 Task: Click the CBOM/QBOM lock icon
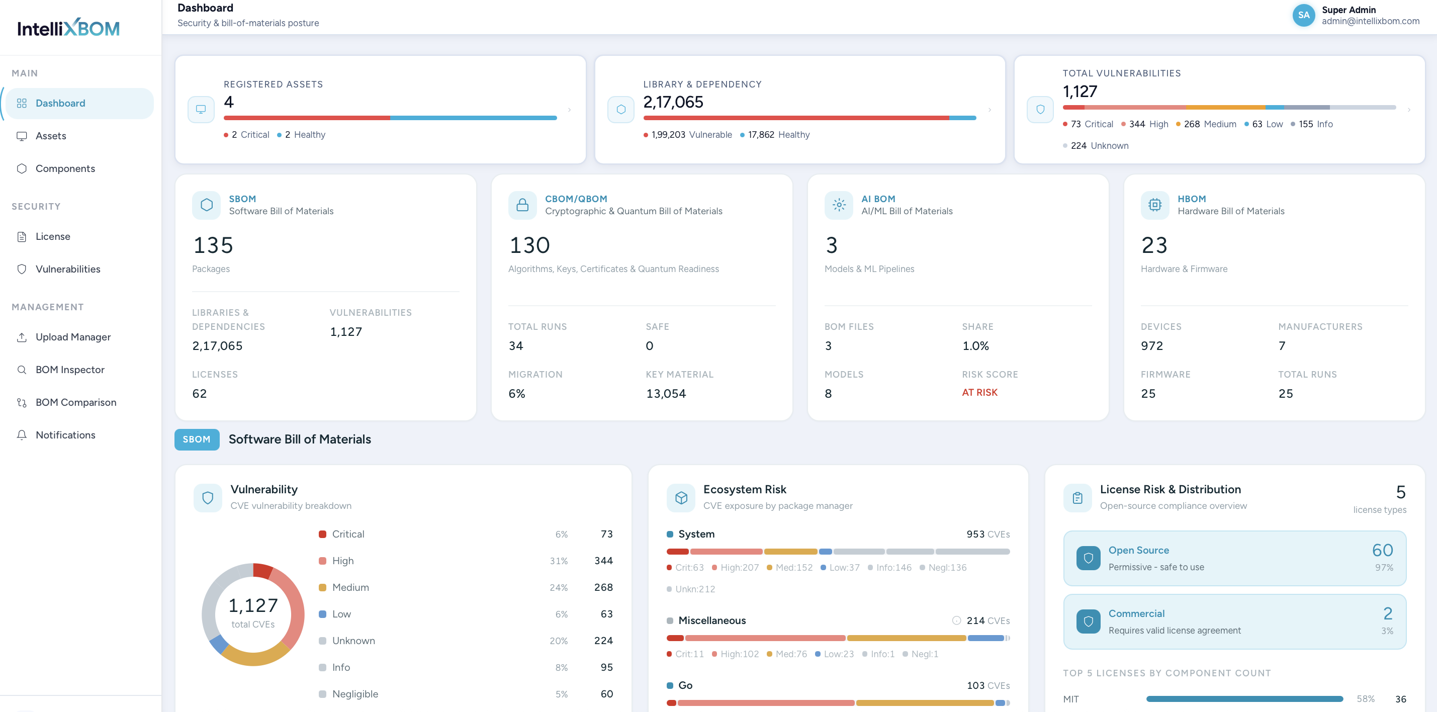(523, 205)
